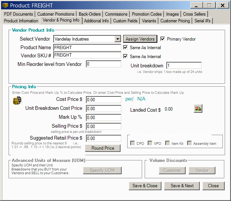Focus the Mark Up % field
The height and width of the screenshot is (201, 231).
coord(103,118)
